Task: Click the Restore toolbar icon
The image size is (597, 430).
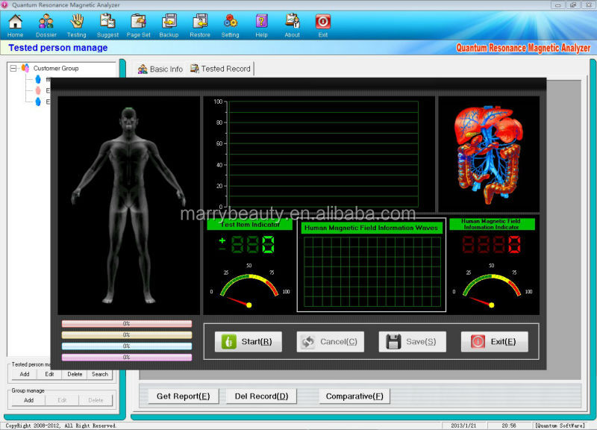Action: tap(200, 22)
